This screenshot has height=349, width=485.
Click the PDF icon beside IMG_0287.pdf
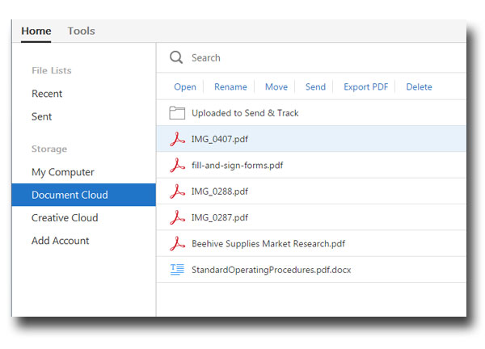click(177, 217)
